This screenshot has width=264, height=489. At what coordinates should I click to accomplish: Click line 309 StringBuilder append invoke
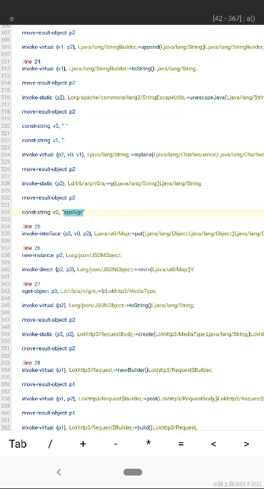click(x=142, y=47)
